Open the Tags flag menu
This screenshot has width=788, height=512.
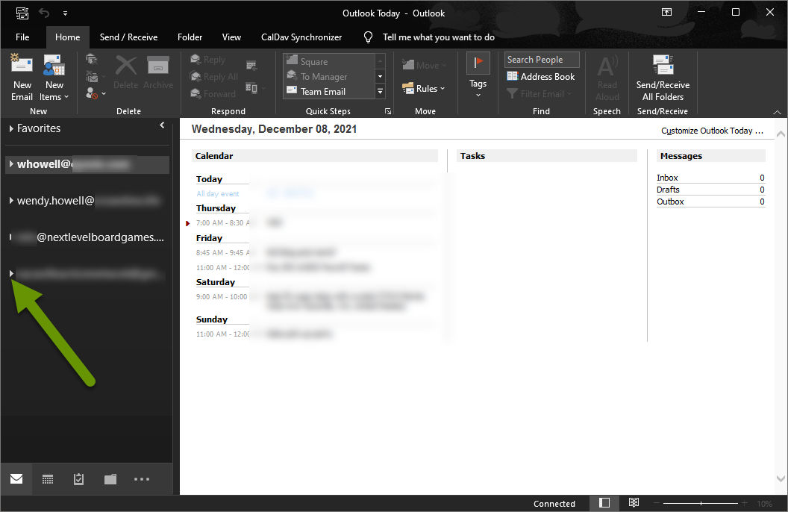coord(478,75)
